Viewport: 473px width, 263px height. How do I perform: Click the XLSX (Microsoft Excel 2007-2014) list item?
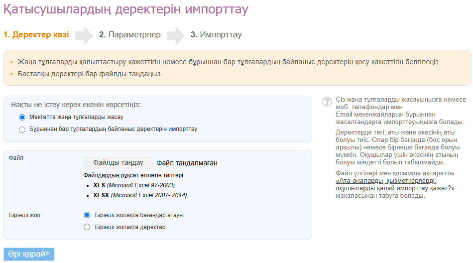(140, 195)
